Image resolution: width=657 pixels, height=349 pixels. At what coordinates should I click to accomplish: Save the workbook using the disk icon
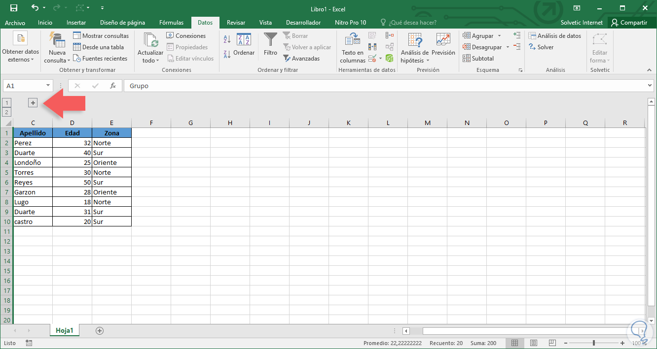pyautogui.click(x=13, y=8)
